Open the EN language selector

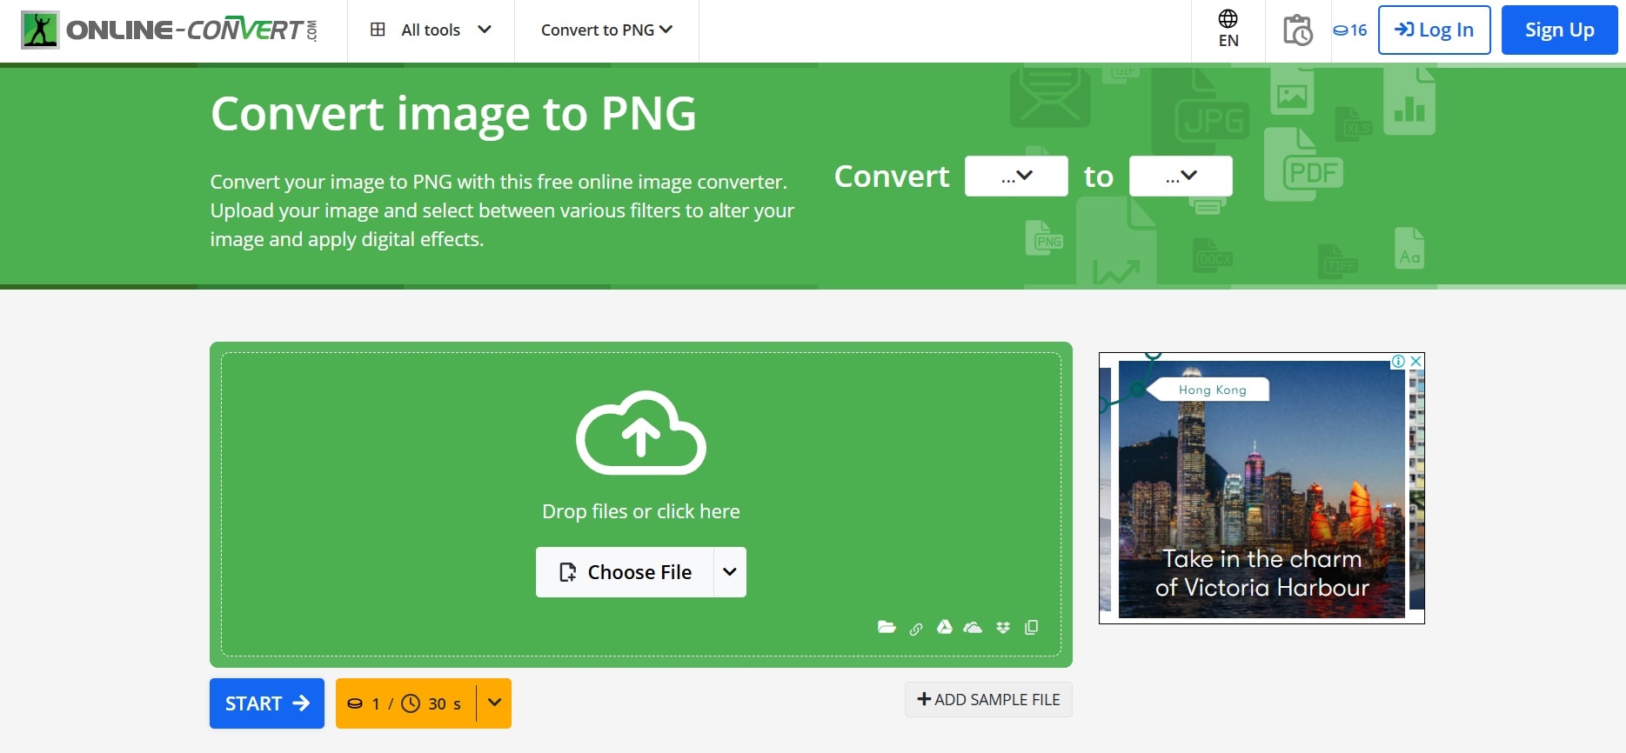pos(1228,30)
